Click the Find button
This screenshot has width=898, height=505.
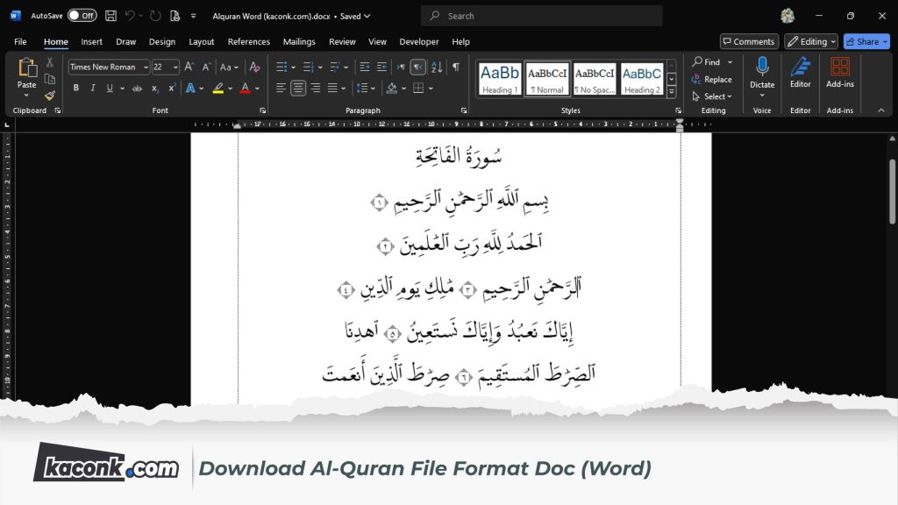(706, 62)
